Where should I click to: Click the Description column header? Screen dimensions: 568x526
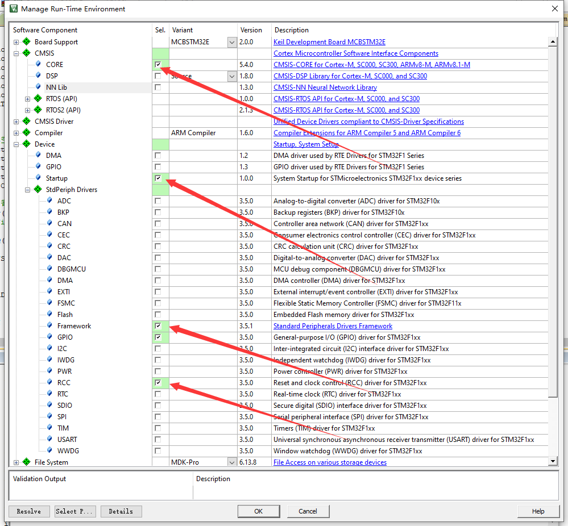tap(292, 30)
